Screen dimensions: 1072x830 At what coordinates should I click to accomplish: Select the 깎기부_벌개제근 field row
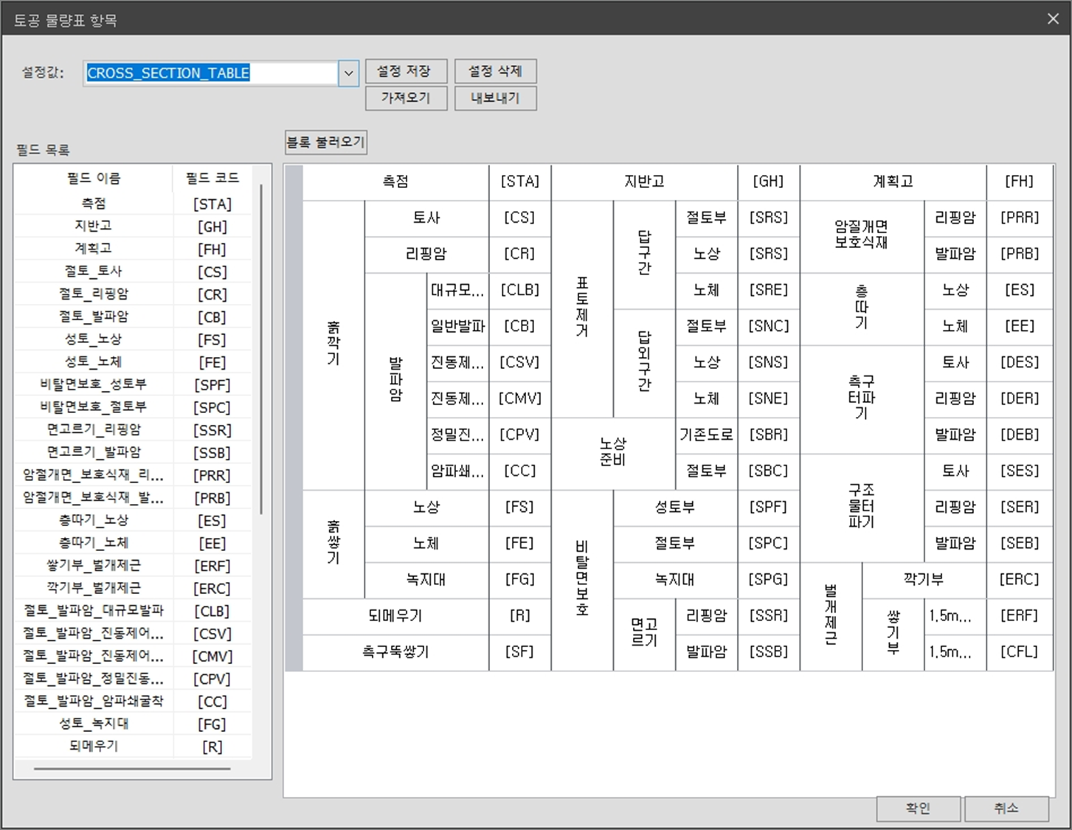133,588
